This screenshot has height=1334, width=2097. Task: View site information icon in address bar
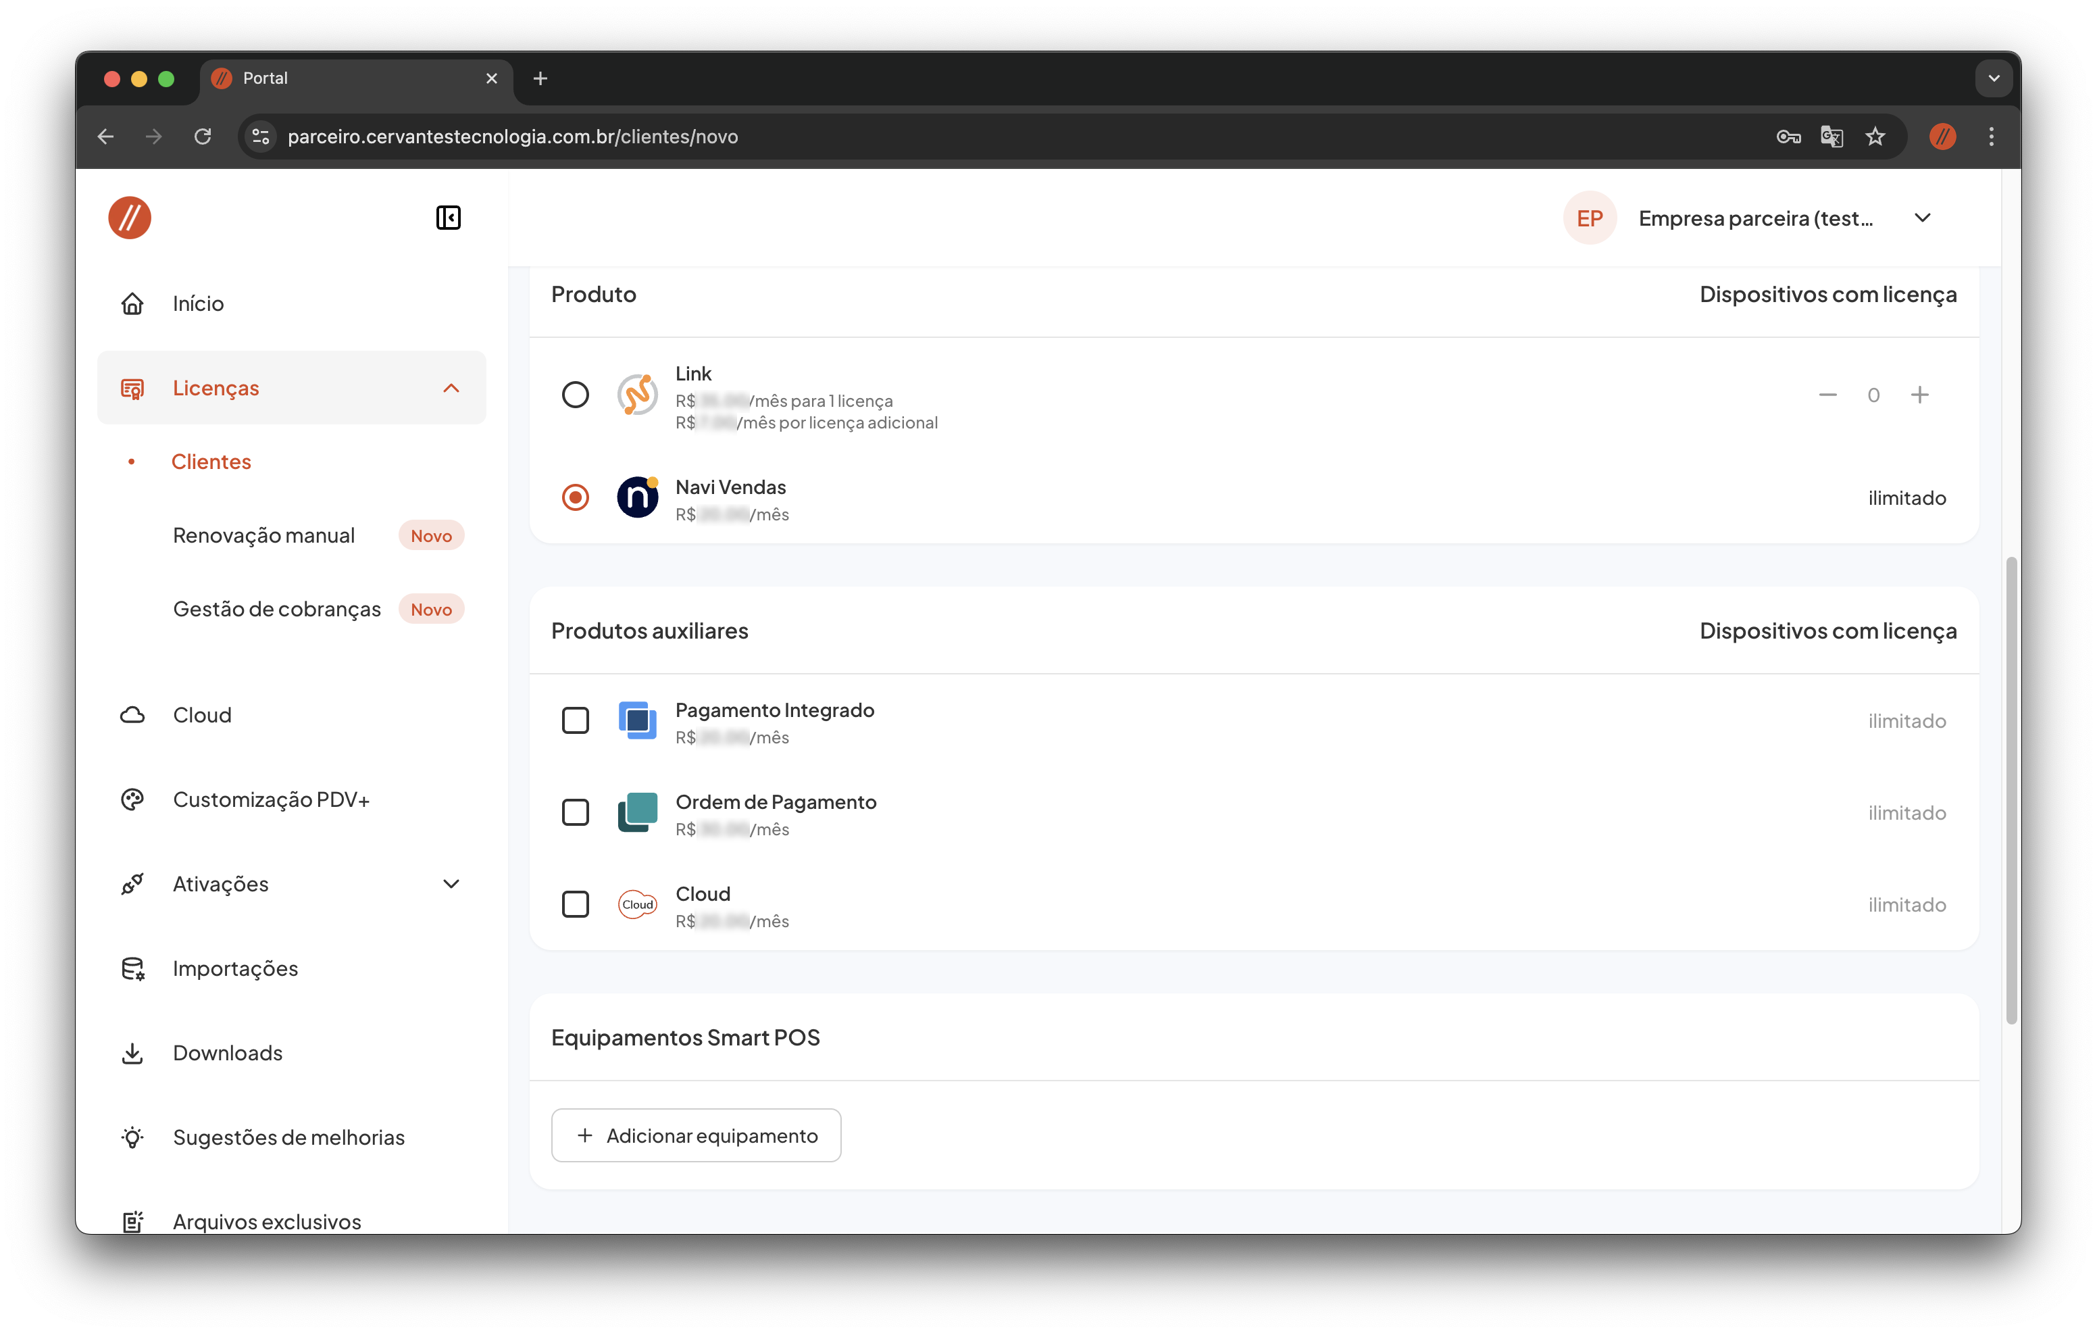[x=261, y=137]
